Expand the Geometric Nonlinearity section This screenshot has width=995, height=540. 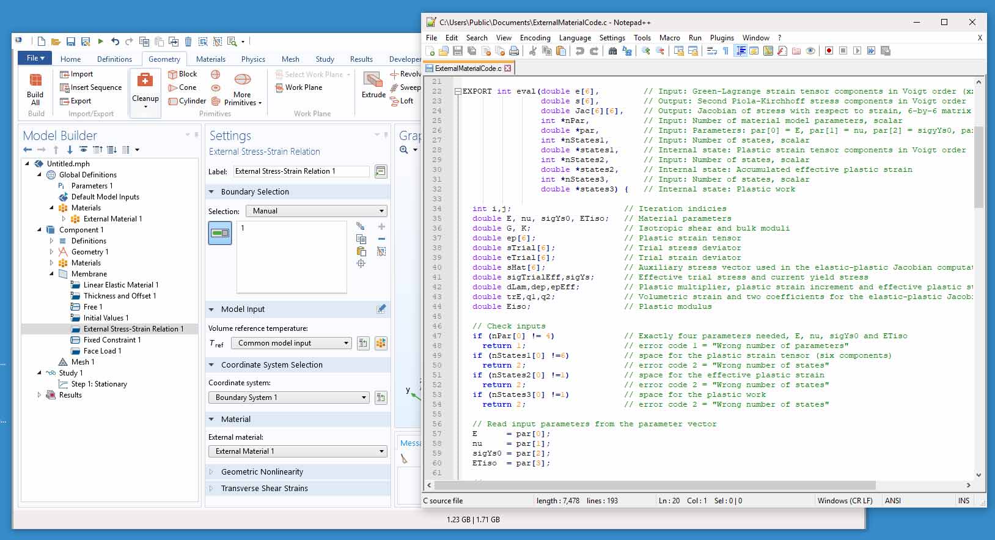pyautogui.click(x=262, y=472)
